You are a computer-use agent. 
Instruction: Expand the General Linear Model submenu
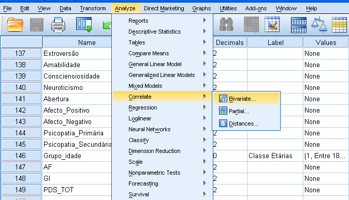(x=163, y=64)
